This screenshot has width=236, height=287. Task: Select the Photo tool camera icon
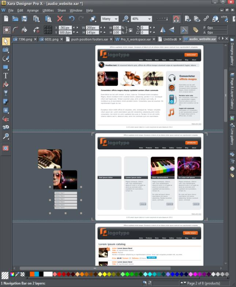pyautogui.click(x=6, y=50)
